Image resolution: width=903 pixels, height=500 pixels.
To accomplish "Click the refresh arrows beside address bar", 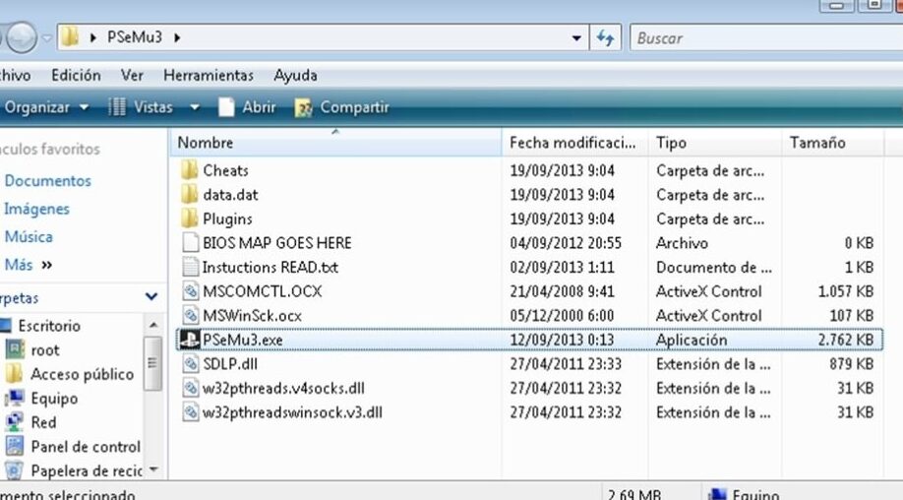I will click(x=605, y=38).
